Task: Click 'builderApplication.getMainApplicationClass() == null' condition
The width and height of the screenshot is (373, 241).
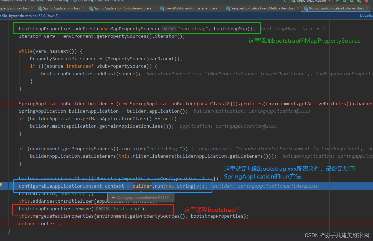Action: (x=102, y=119)
